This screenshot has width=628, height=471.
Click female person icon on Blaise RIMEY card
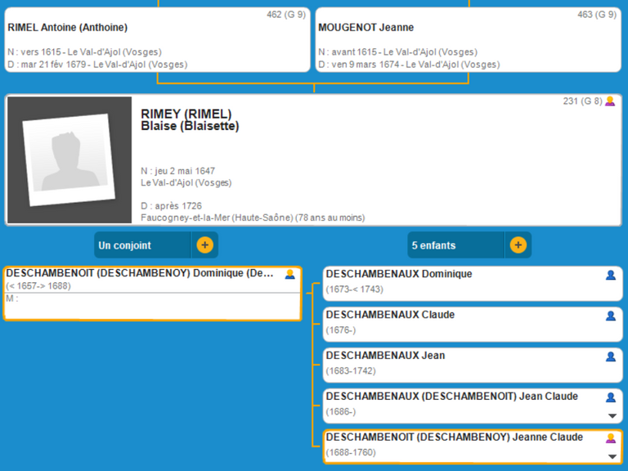[x=610, y=101]
